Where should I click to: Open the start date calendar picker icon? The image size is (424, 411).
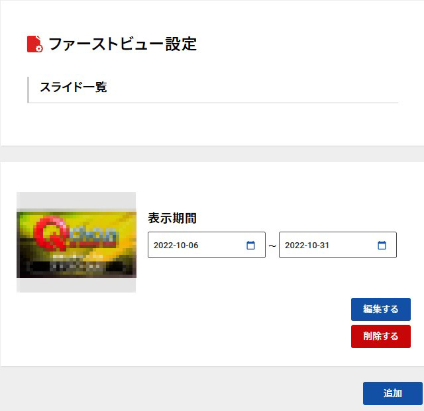(250, 245)
